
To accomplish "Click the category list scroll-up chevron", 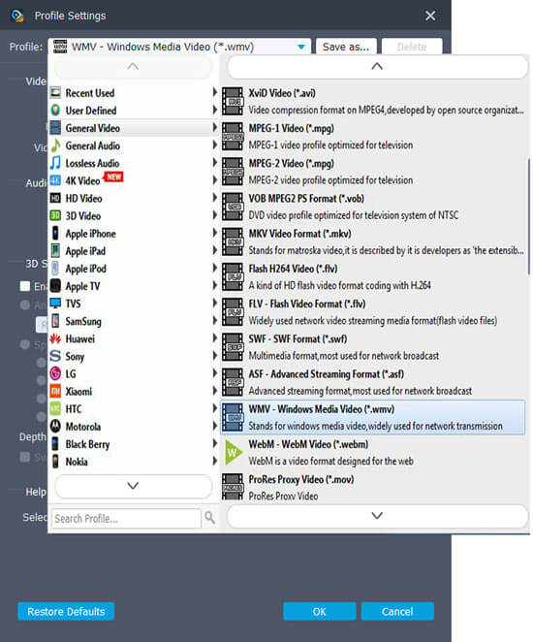I will coord(133,66).
